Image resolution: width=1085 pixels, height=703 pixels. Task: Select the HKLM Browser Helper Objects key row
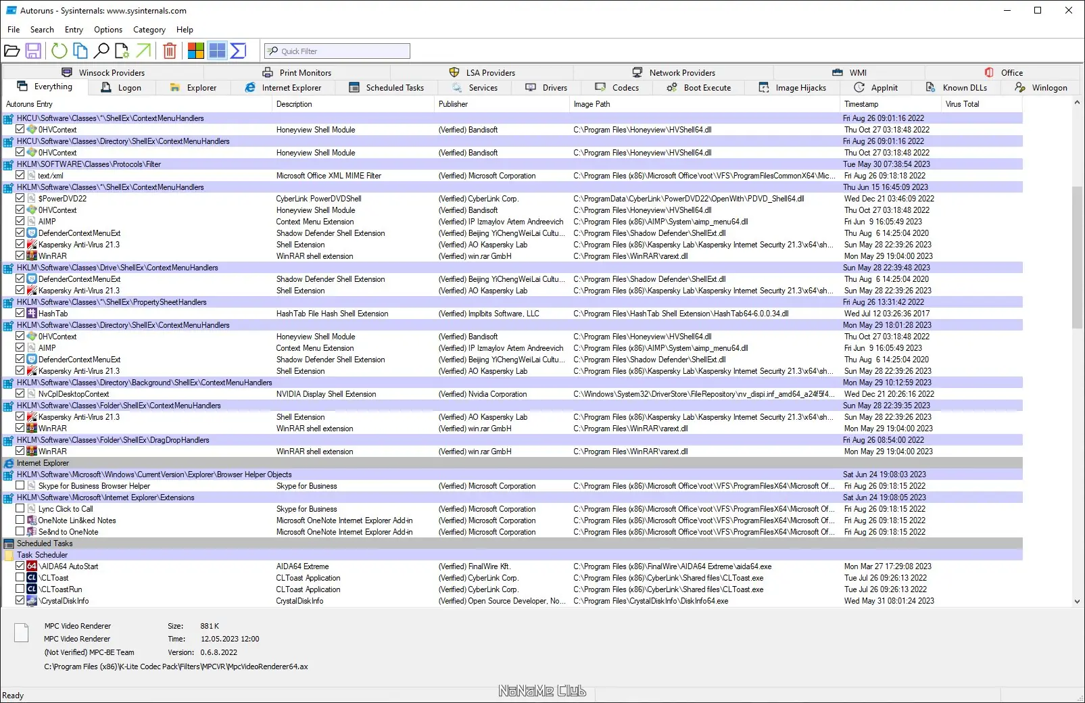(x=512, y=475)
